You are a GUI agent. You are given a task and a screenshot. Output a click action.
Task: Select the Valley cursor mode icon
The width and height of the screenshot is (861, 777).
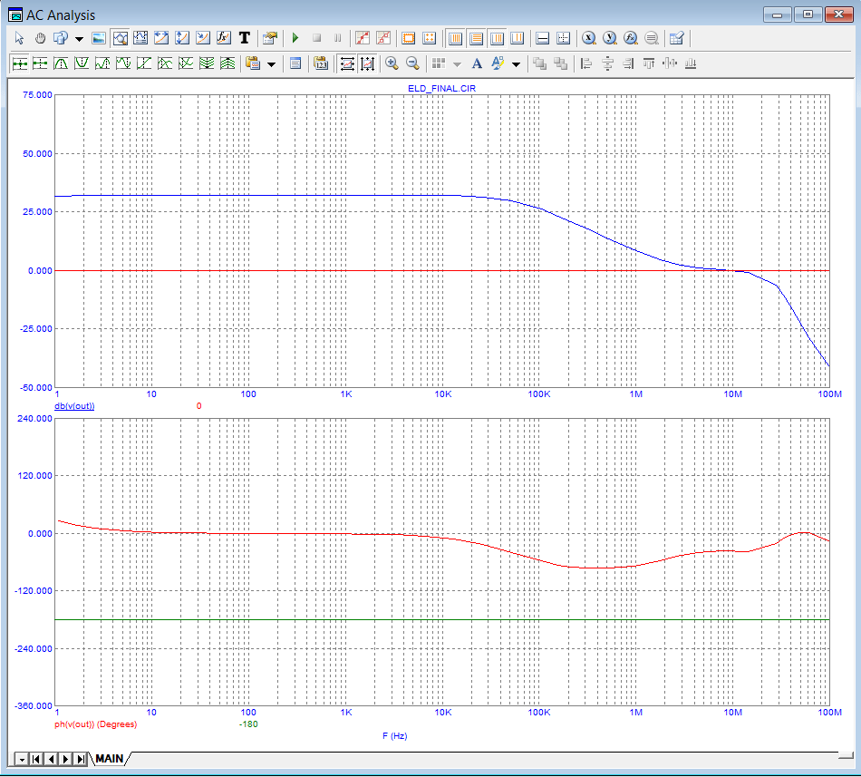[82, 63]
